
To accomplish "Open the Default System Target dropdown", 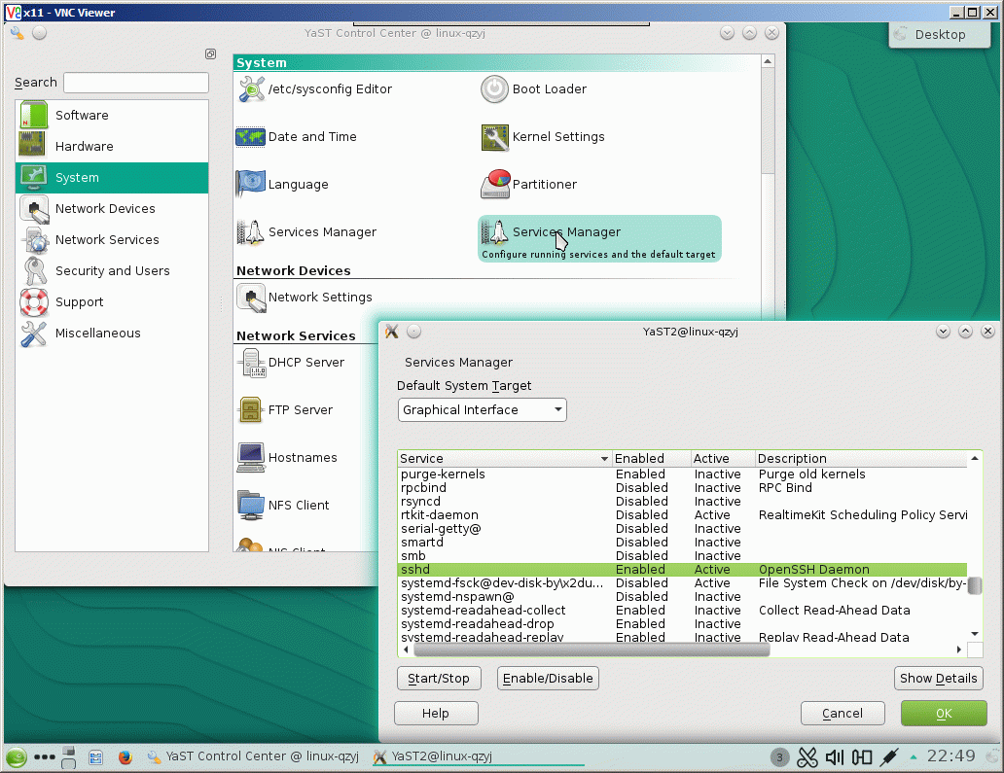I will click(x=483, y=410).
